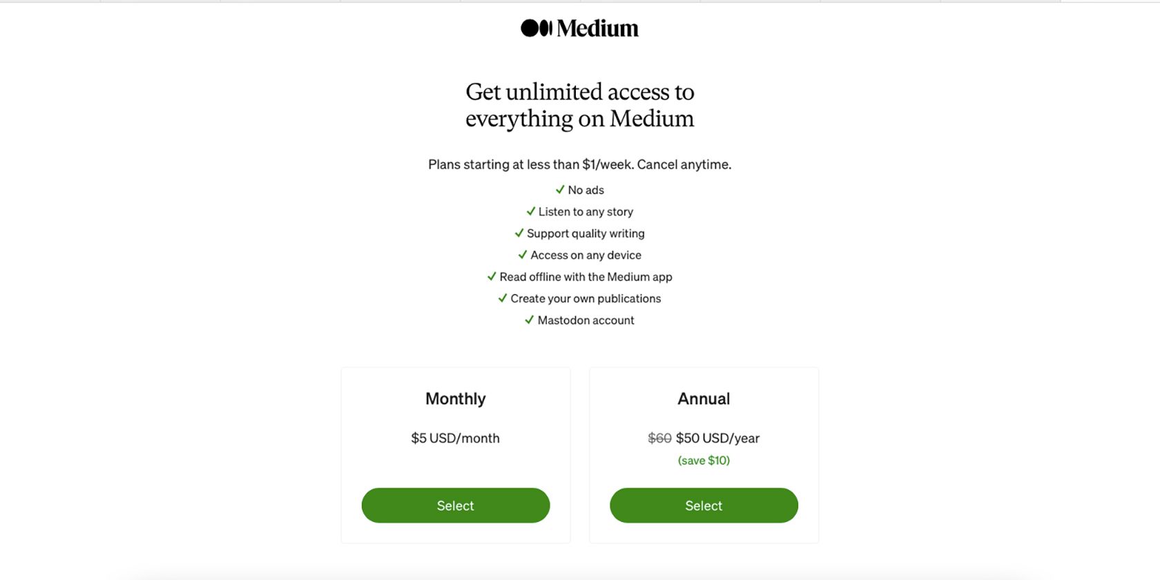
Task: Click the checkmark beside No ads
Action: pyautogui.click(x=559, y=189)
